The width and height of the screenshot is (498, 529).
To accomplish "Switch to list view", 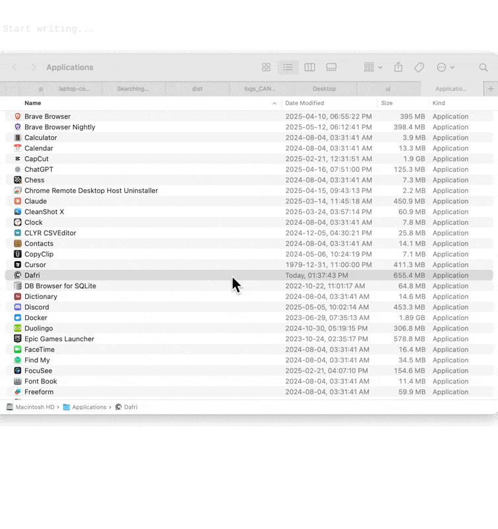I will [x=288, y=67].
